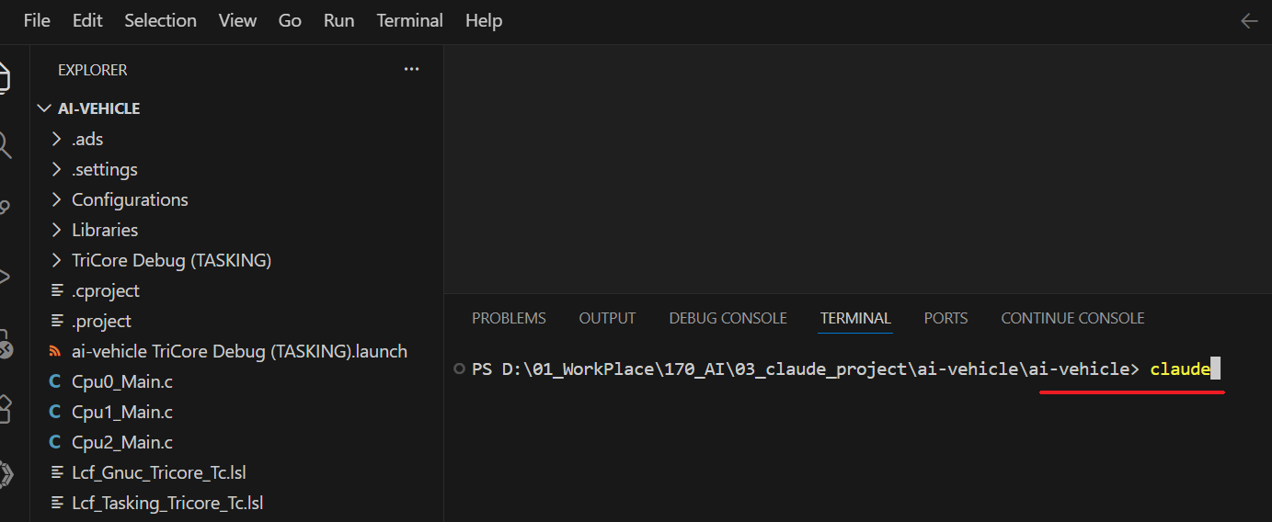1272x522 pixels.
Task: Open the Cpu1_Main.c file
Action: point(122,412)
